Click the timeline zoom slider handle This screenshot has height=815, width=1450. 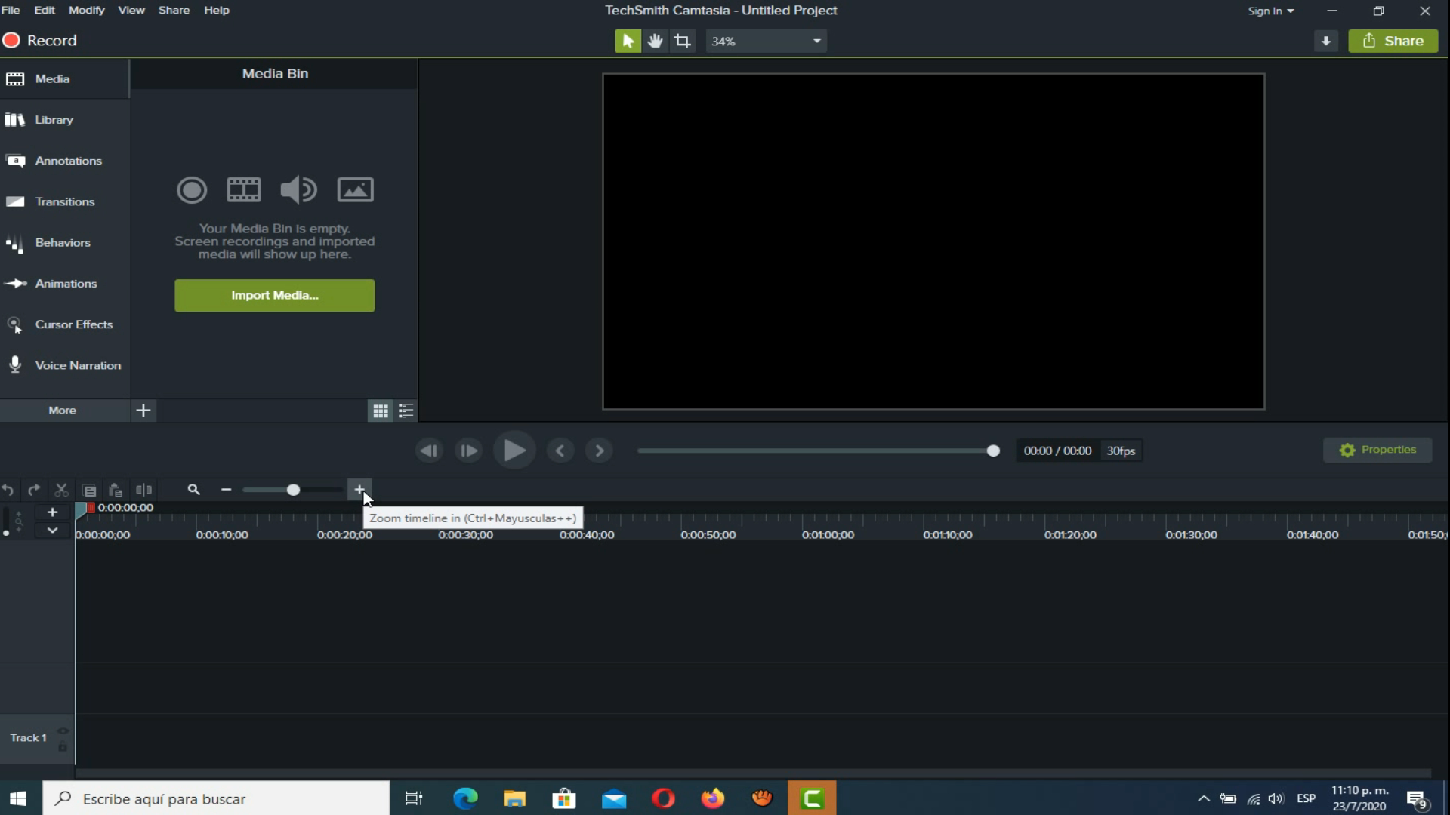(293, 490)
